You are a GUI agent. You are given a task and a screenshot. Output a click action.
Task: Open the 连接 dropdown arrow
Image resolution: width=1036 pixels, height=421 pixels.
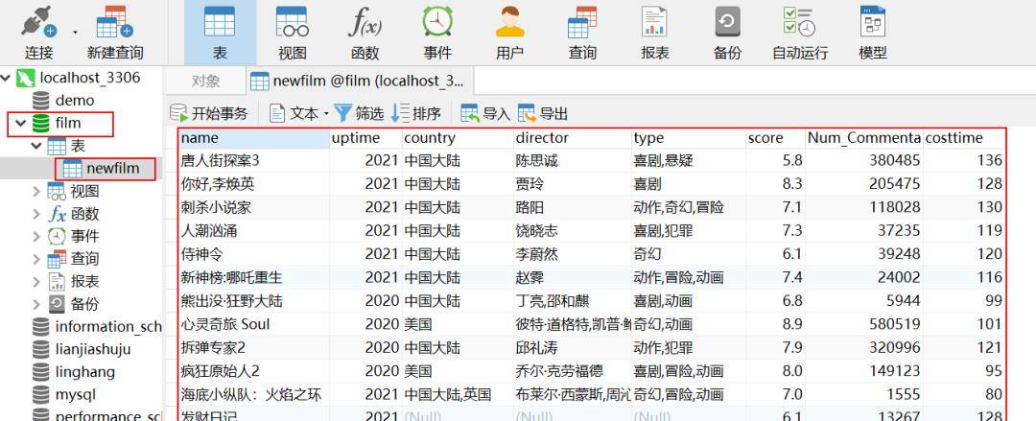[74, 31]
